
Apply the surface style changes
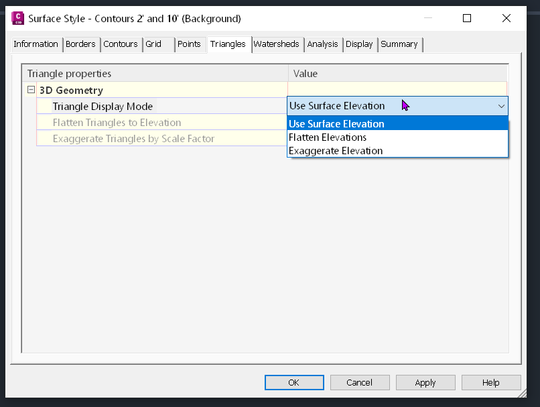pos(425,382)
